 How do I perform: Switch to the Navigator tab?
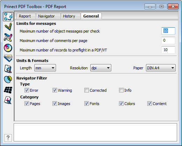coord(47,16)
